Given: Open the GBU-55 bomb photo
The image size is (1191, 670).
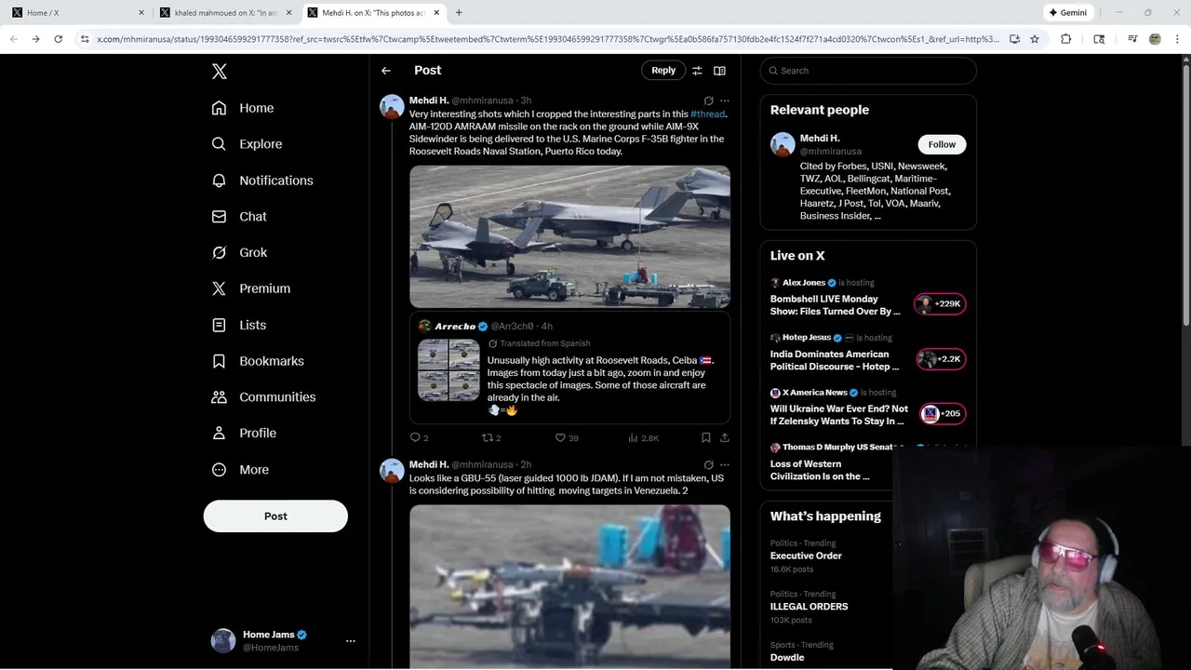Looking at the screenshot, I should coord(569,586).
